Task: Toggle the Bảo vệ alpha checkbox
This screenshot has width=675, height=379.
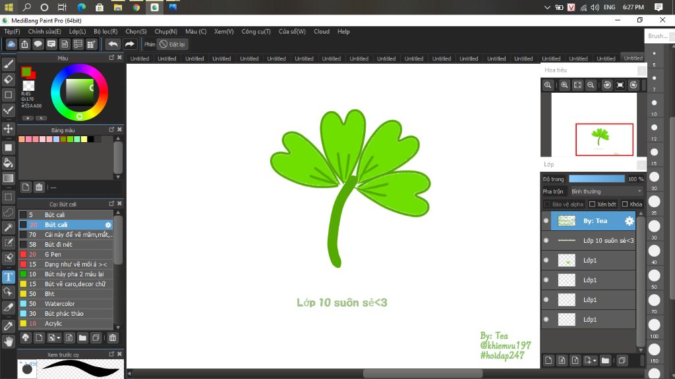Action: [547, 204]
